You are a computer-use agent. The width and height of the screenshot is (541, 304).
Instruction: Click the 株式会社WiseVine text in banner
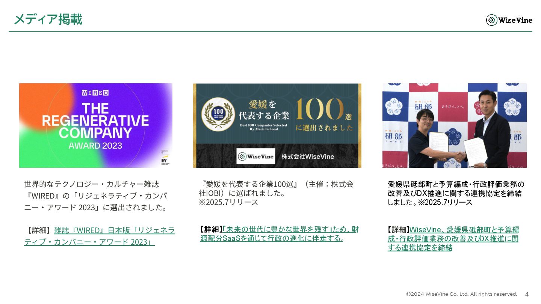click(x=308, y=157)
